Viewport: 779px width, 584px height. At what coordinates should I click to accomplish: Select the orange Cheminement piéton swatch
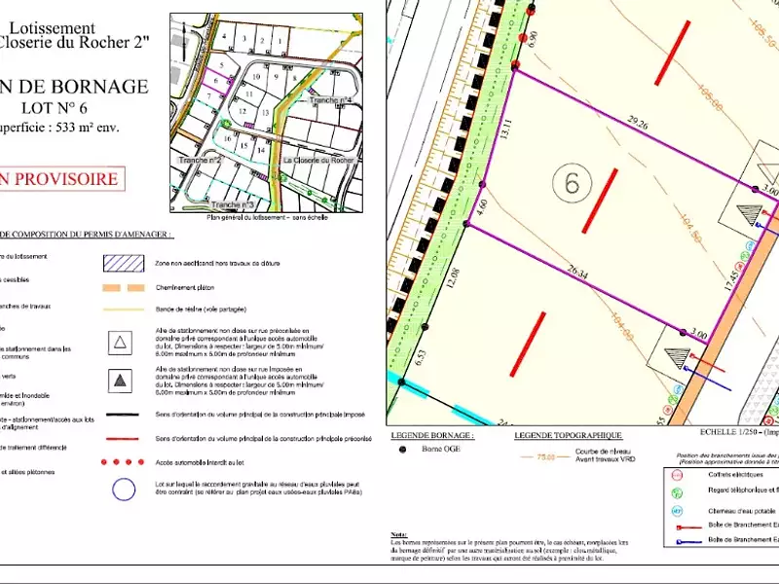coord(122,287)
